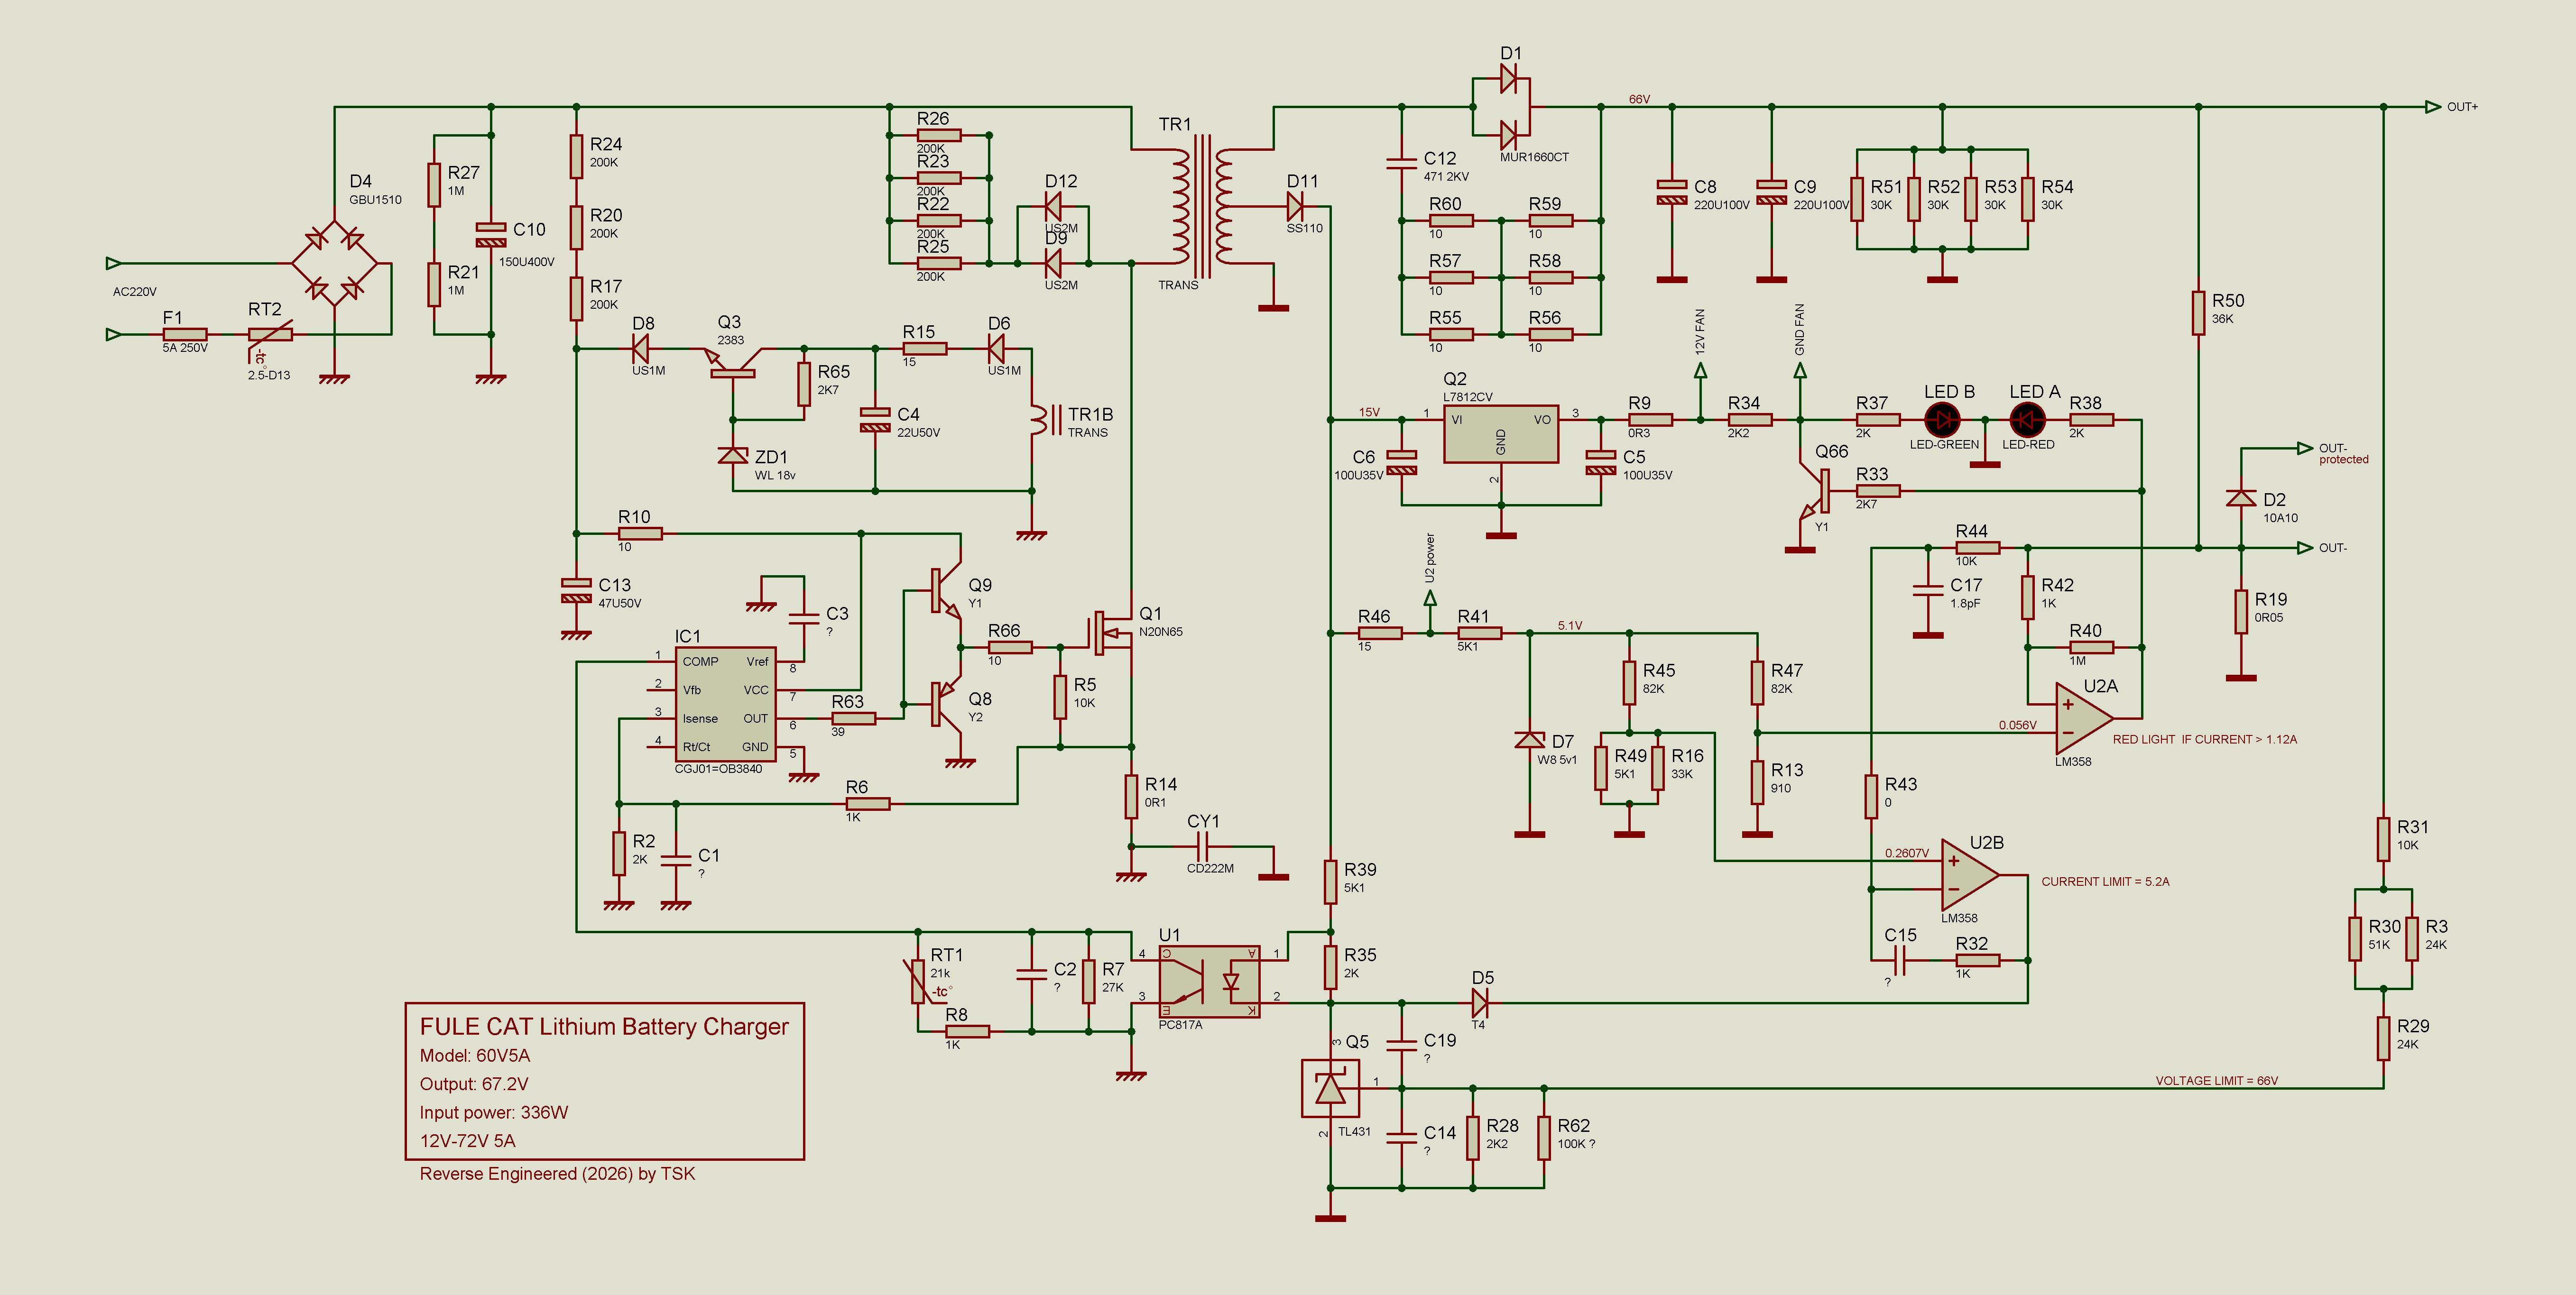Select the C8 capacitor symbol
The width and height of the screenshot is (2576, 1295).
1671,192
